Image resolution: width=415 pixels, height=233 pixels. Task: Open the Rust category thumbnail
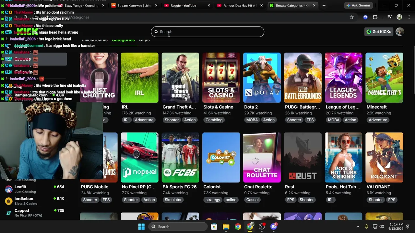click(303, 157)
